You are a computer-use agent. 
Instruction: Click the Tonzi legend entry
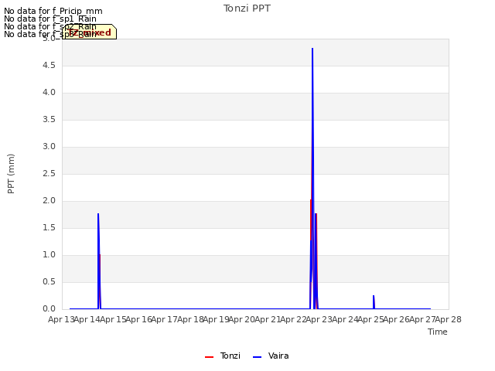click(x=223, y=356)
